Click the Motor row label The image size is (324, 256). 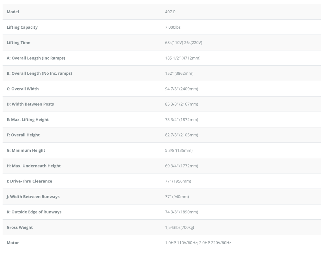(x=13, y=243)
